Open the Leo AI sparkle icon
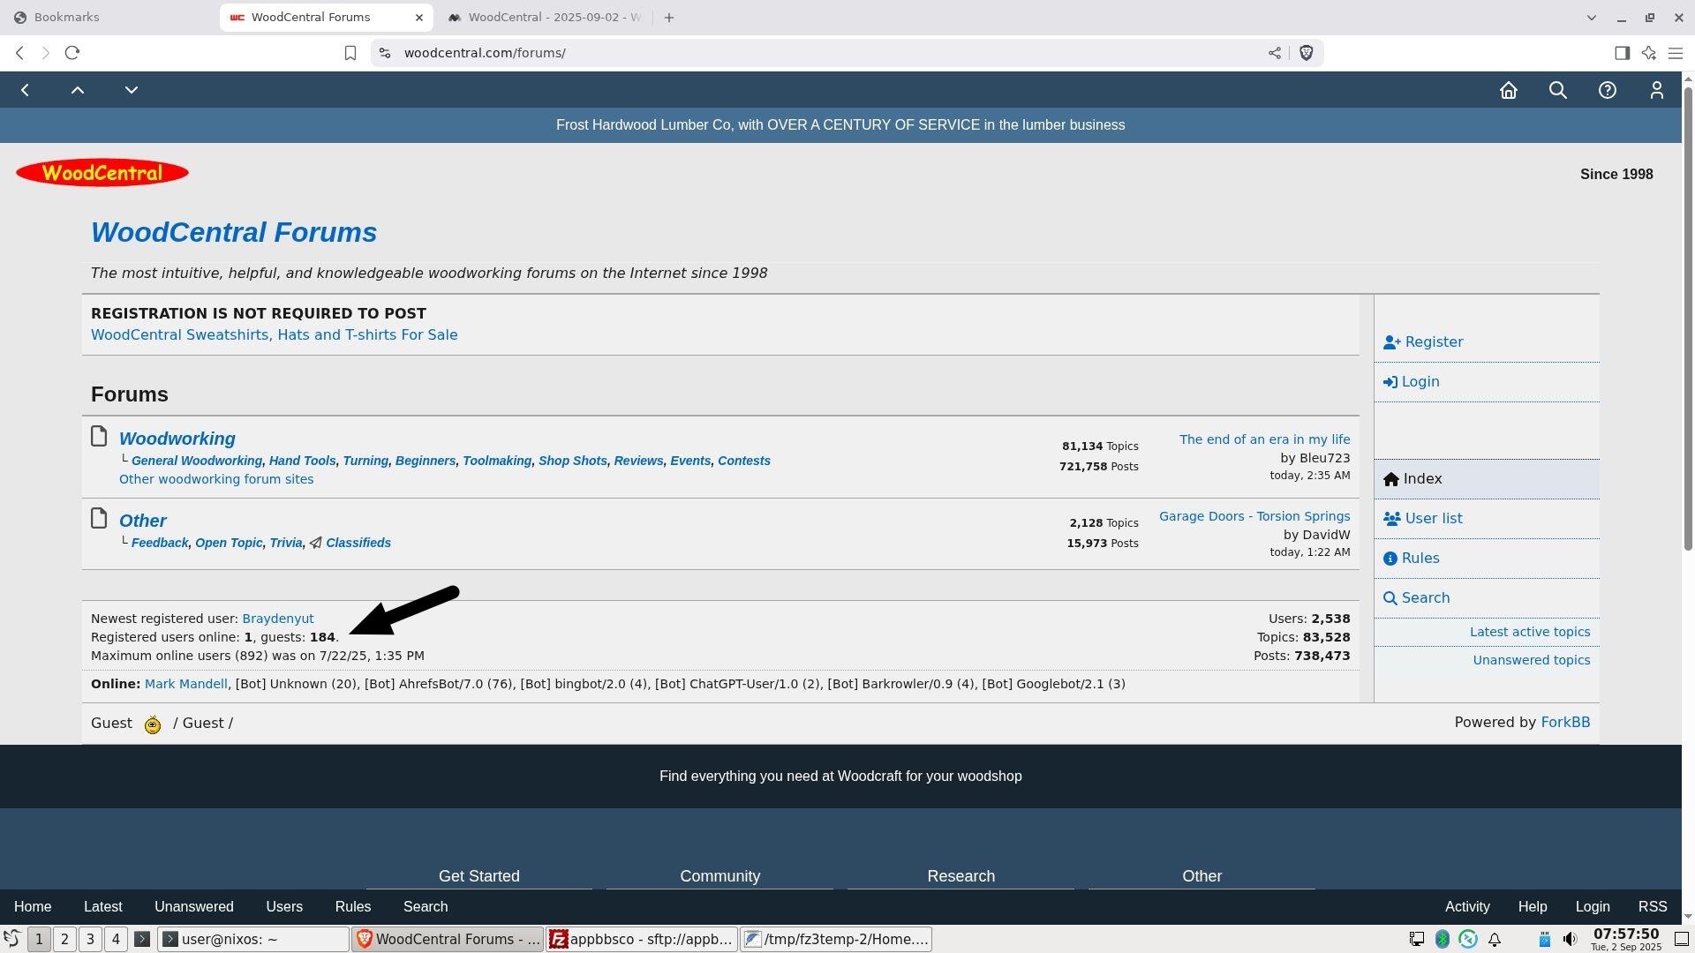 tap(1648, 53)
